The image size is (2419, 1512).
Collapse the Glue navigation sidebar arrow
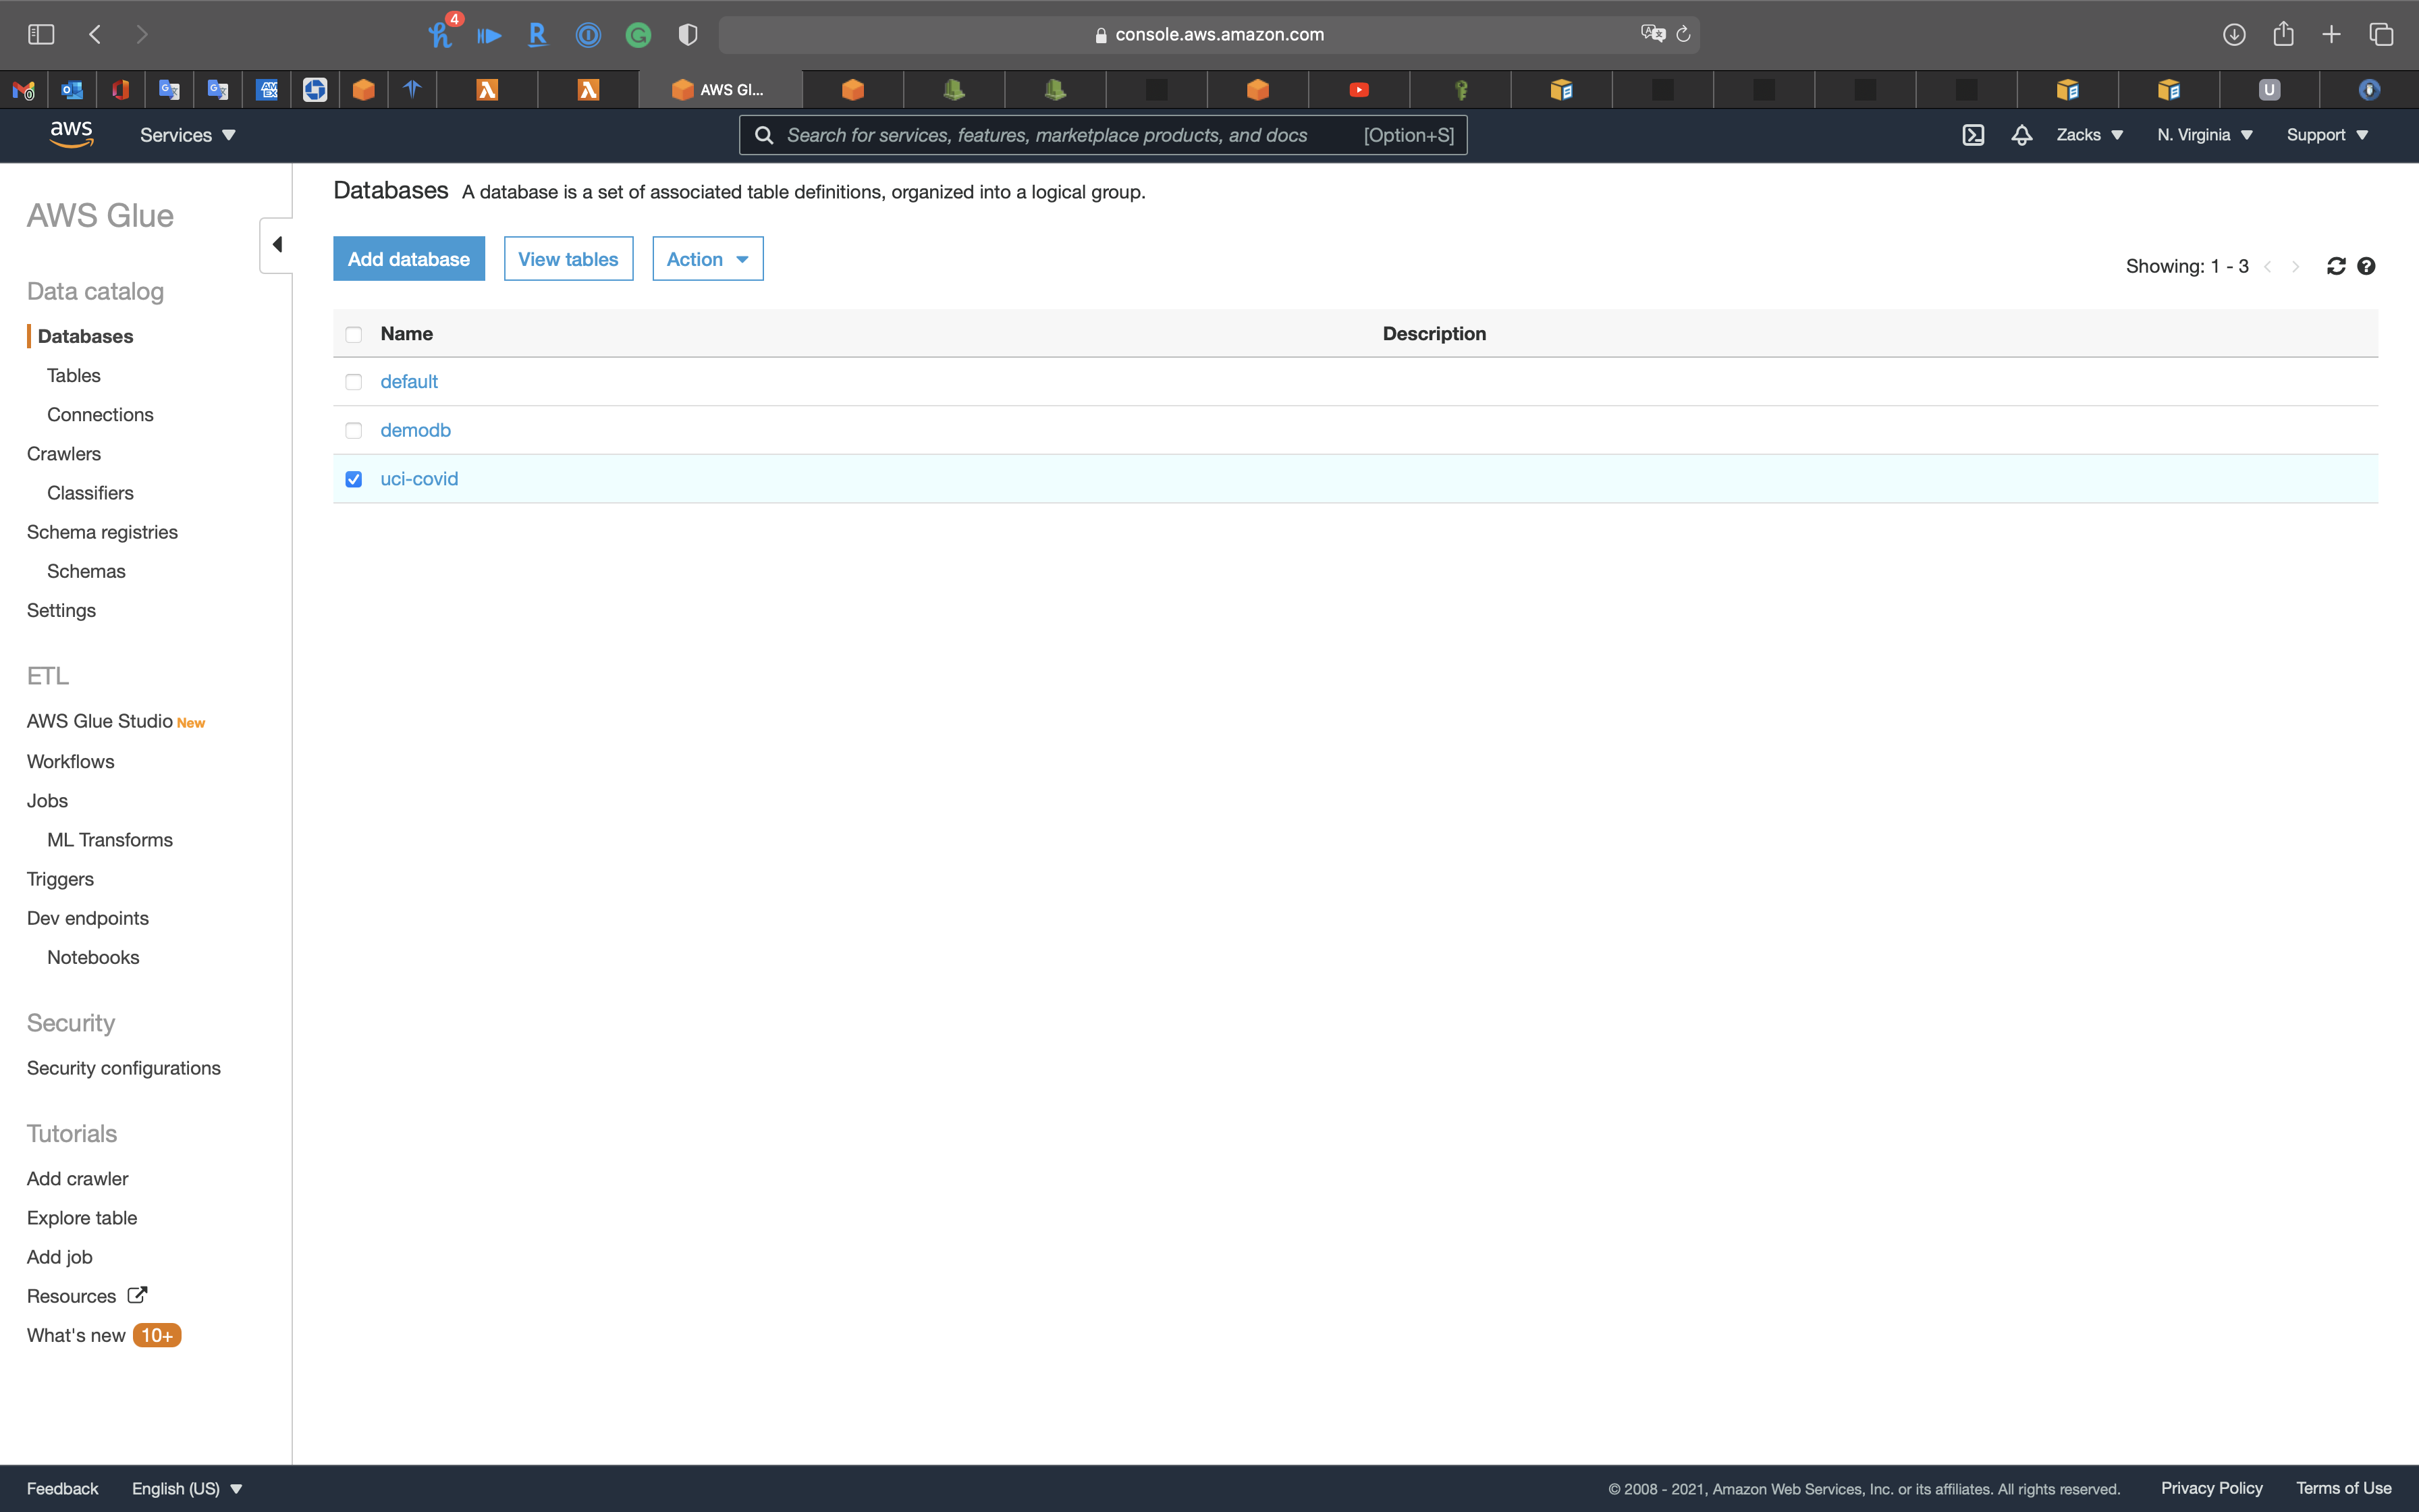[277, 245]
